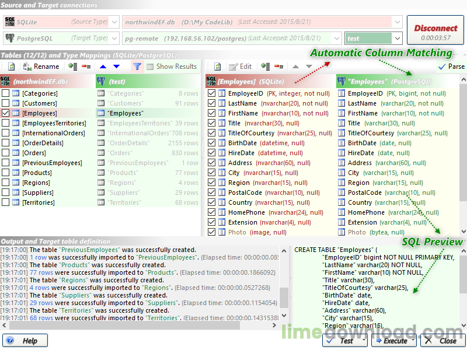Uncheck the BirthDate column checkbox
The image size is (467, 350).
point(211,143)
